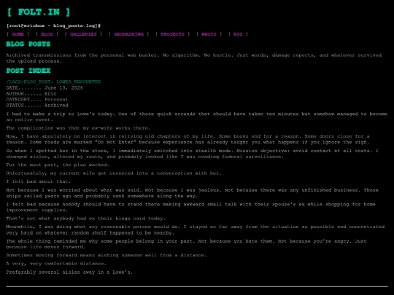This screenshot has width=394, height=295.
Task: Go to GALLERIES in the nav bar
Action: tap(83, 34)
